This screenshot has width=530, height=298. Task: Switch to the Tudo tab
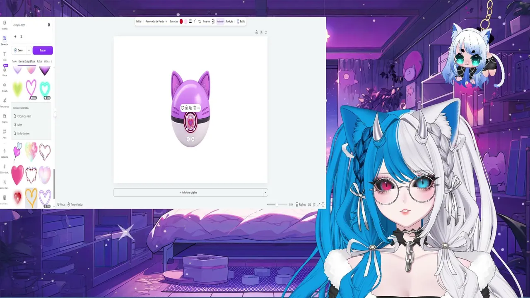14,61
